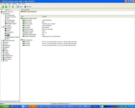Viewport: 135px width, 108px height.
Task: Click the Pole column header
Action: tap(31, 16)
